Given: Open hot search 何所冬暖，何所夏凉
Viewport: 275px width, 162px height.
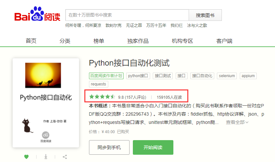Looking at the screenshot, I should click(x=83, y=26).
